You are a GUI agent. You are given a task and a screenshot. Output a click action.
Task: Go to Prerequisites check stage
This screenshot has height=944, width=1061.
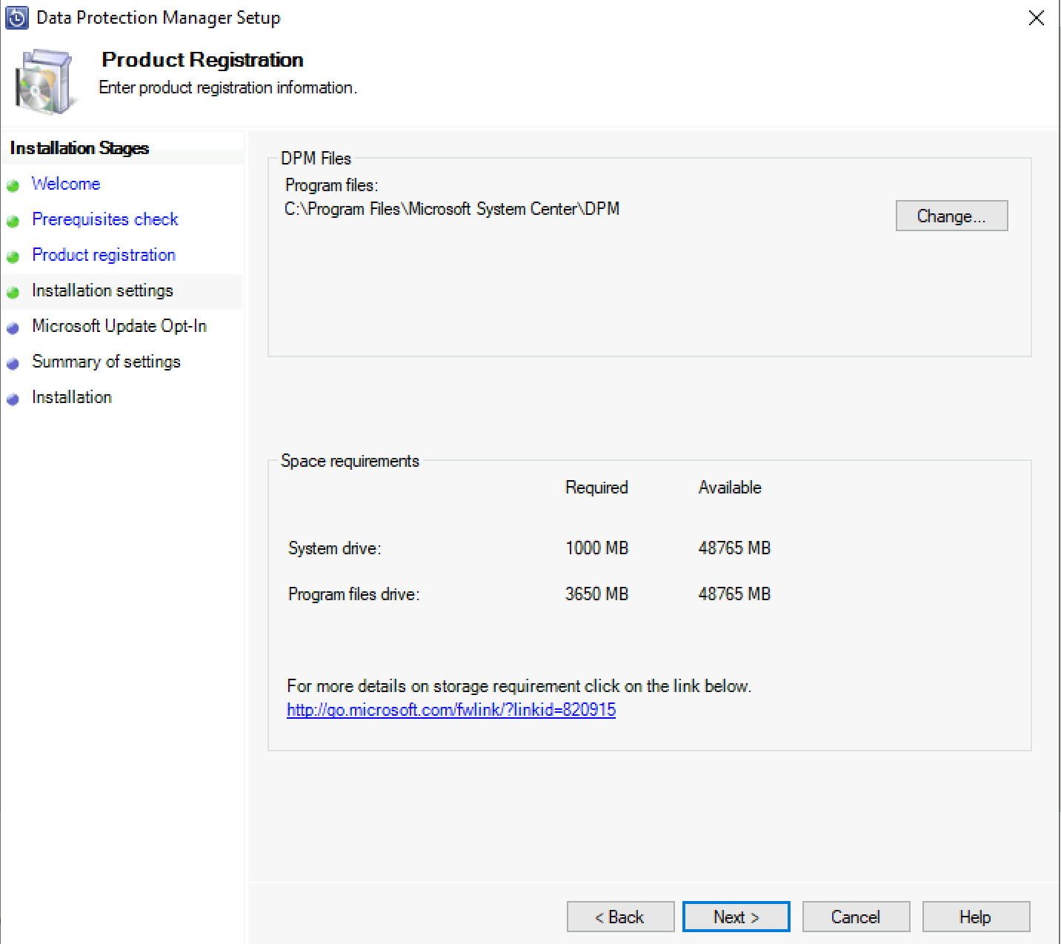(105, 219)
